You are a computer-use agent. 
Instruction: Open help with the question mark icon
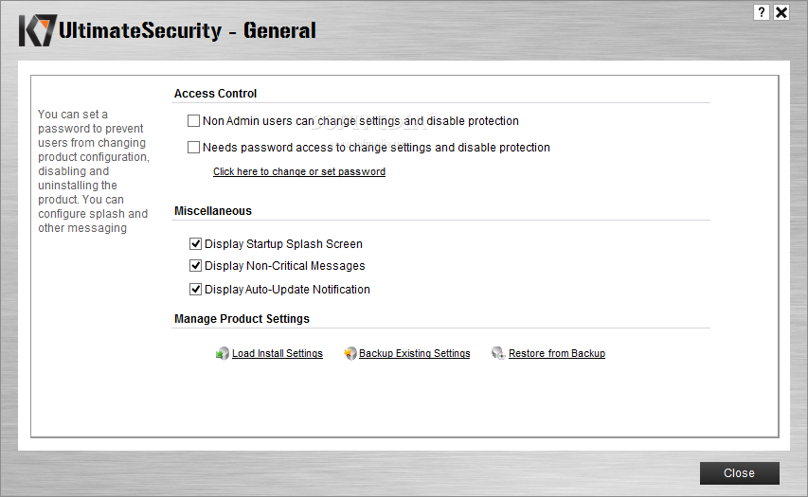coord(761,12)
